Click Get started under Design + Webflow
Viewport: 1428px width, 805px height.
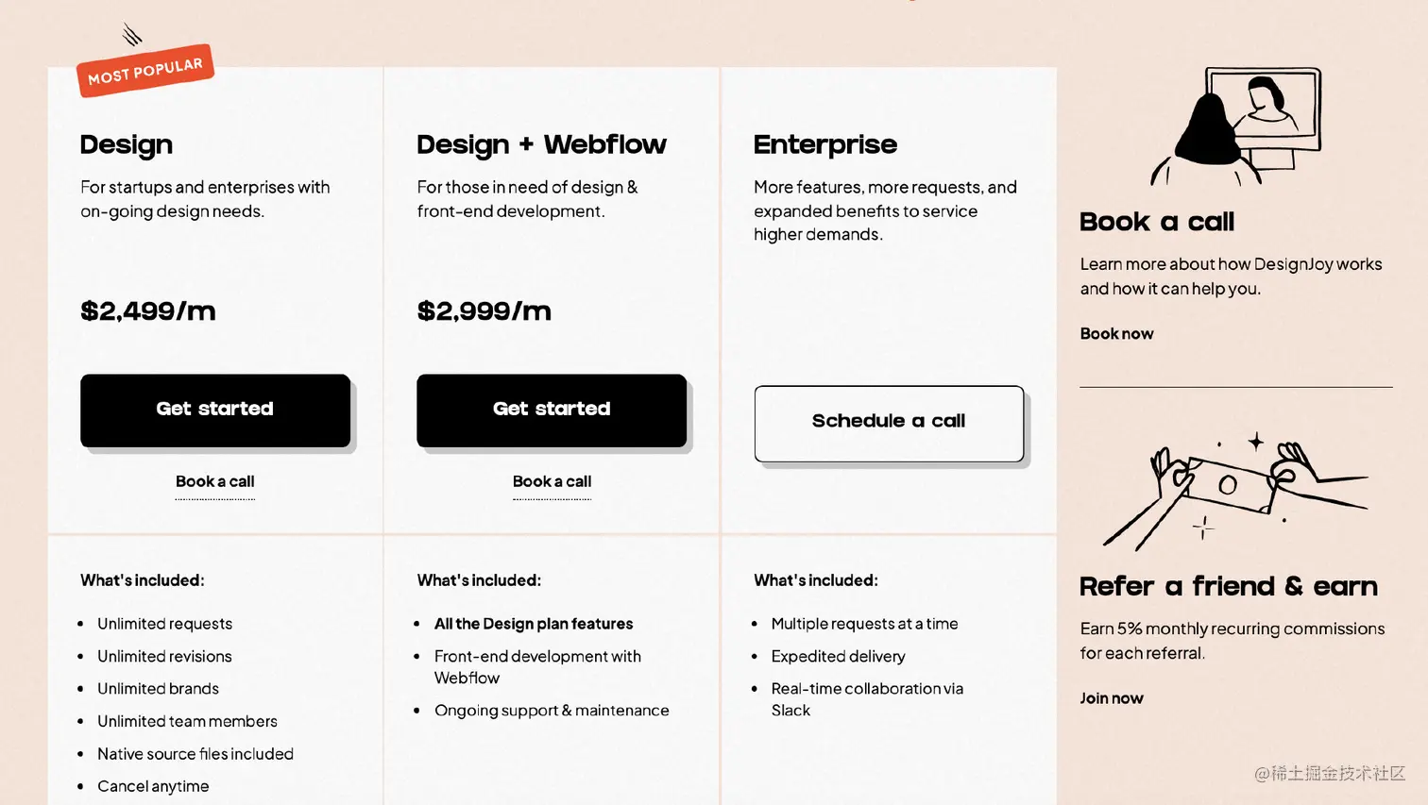(552, 411)
